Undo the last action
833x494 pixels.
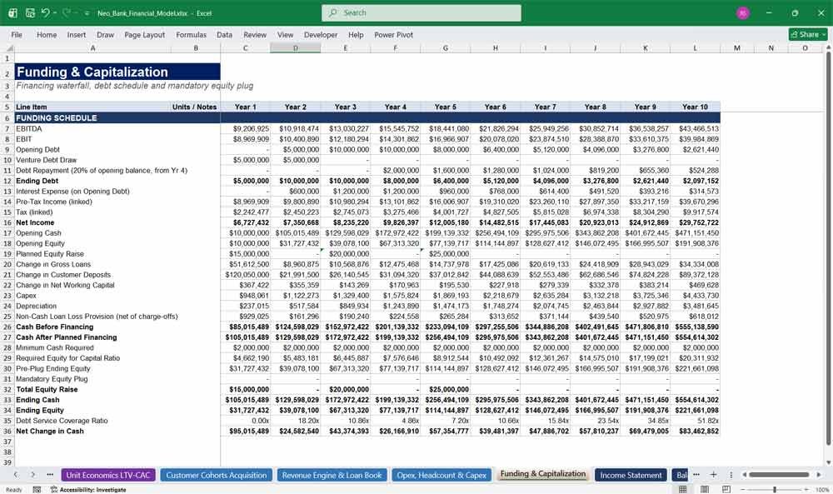tap(45, 12)
